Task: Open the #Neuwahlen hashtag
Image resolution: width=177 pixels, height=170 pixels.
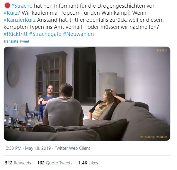Action: [x=78, y=34]
